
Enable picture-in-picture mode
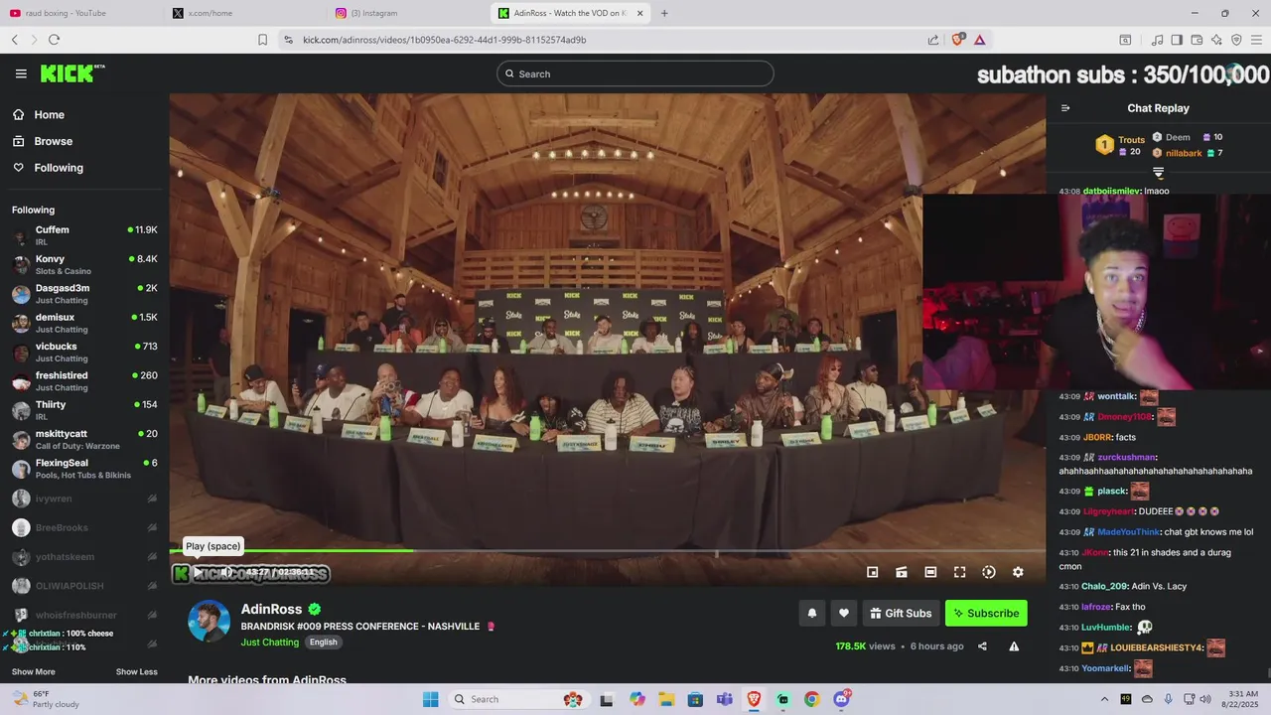[x=872, y=572]
